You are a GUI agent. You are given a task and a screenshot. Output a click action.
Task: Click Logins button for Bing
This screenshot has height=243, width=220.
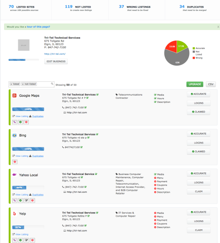(198, 143)
